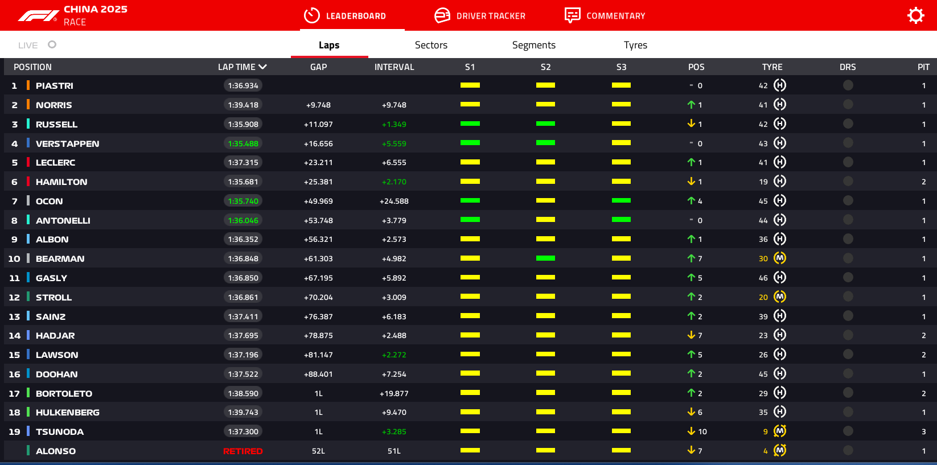937x465 pixels.
Task: Click Ocon's lap time 1:35.740
Action: click(243, 201)
